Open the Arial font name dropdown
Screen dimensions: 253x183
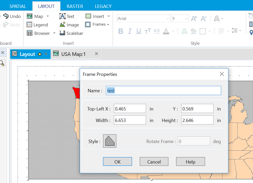point(168,19)
